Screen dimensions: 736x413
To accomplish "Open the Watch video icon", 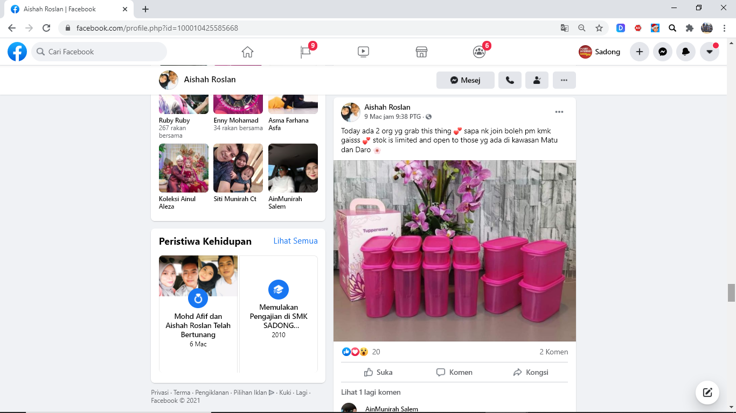I will pos(363,52).
